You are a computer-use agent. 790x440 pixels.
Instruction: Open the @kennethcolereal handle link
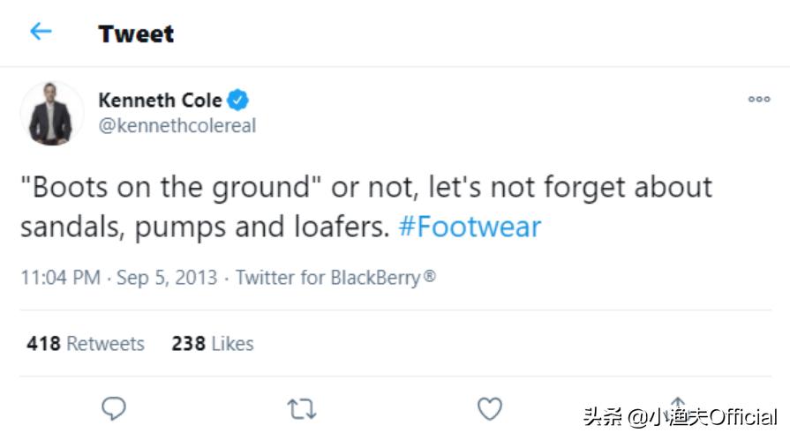(177, 125)
